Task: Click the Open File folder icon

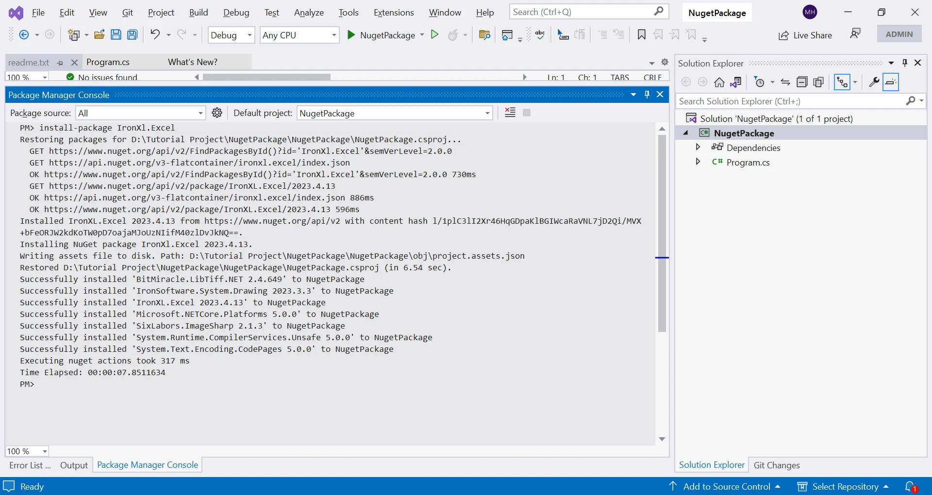Action: (100, 34)
